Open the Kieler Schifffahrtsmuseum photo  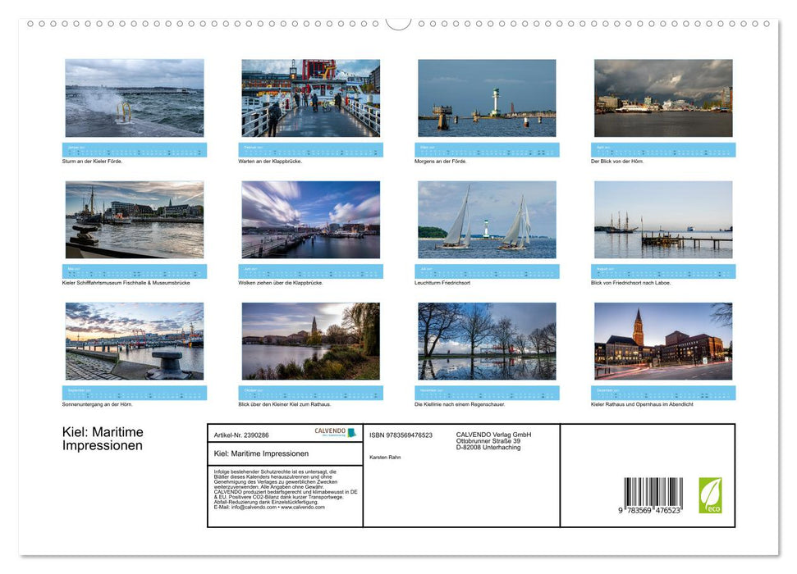(x=135, y=220)
